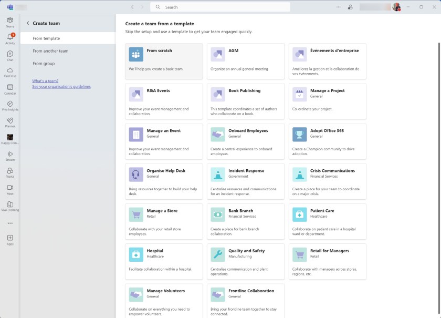Choose the AGM template card
The width and height of the screenshot is (441, 318).
pos(246,61)
